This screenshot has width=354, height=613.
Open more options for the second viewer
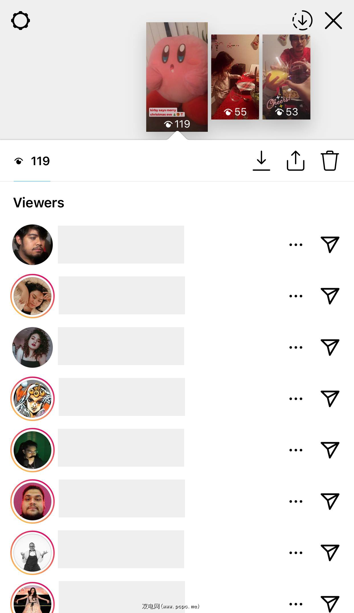(x=296, y=296)
